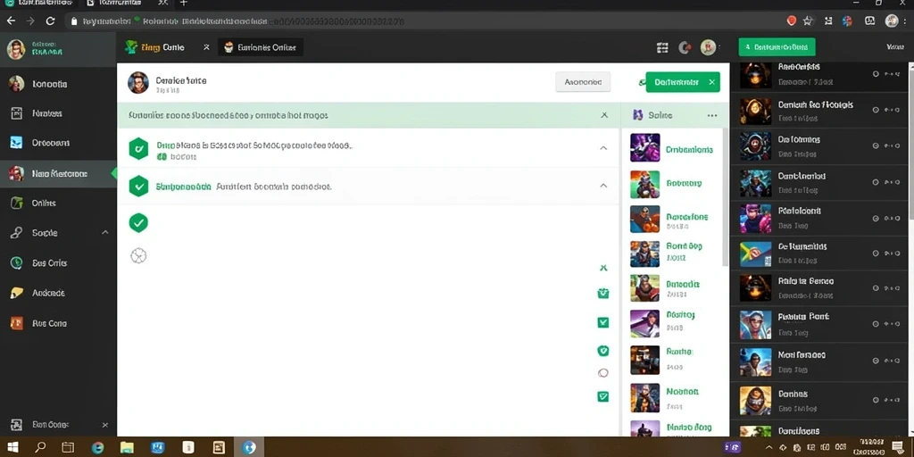Bookmark the page using the star icon
This screenshot has height=457, width=914.
(807, 21)
